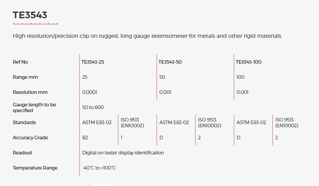Image resolution: width=319 pixels, height=186 pixels.
Task: Click the 100 range value
Action: click(x=240, y=77)
